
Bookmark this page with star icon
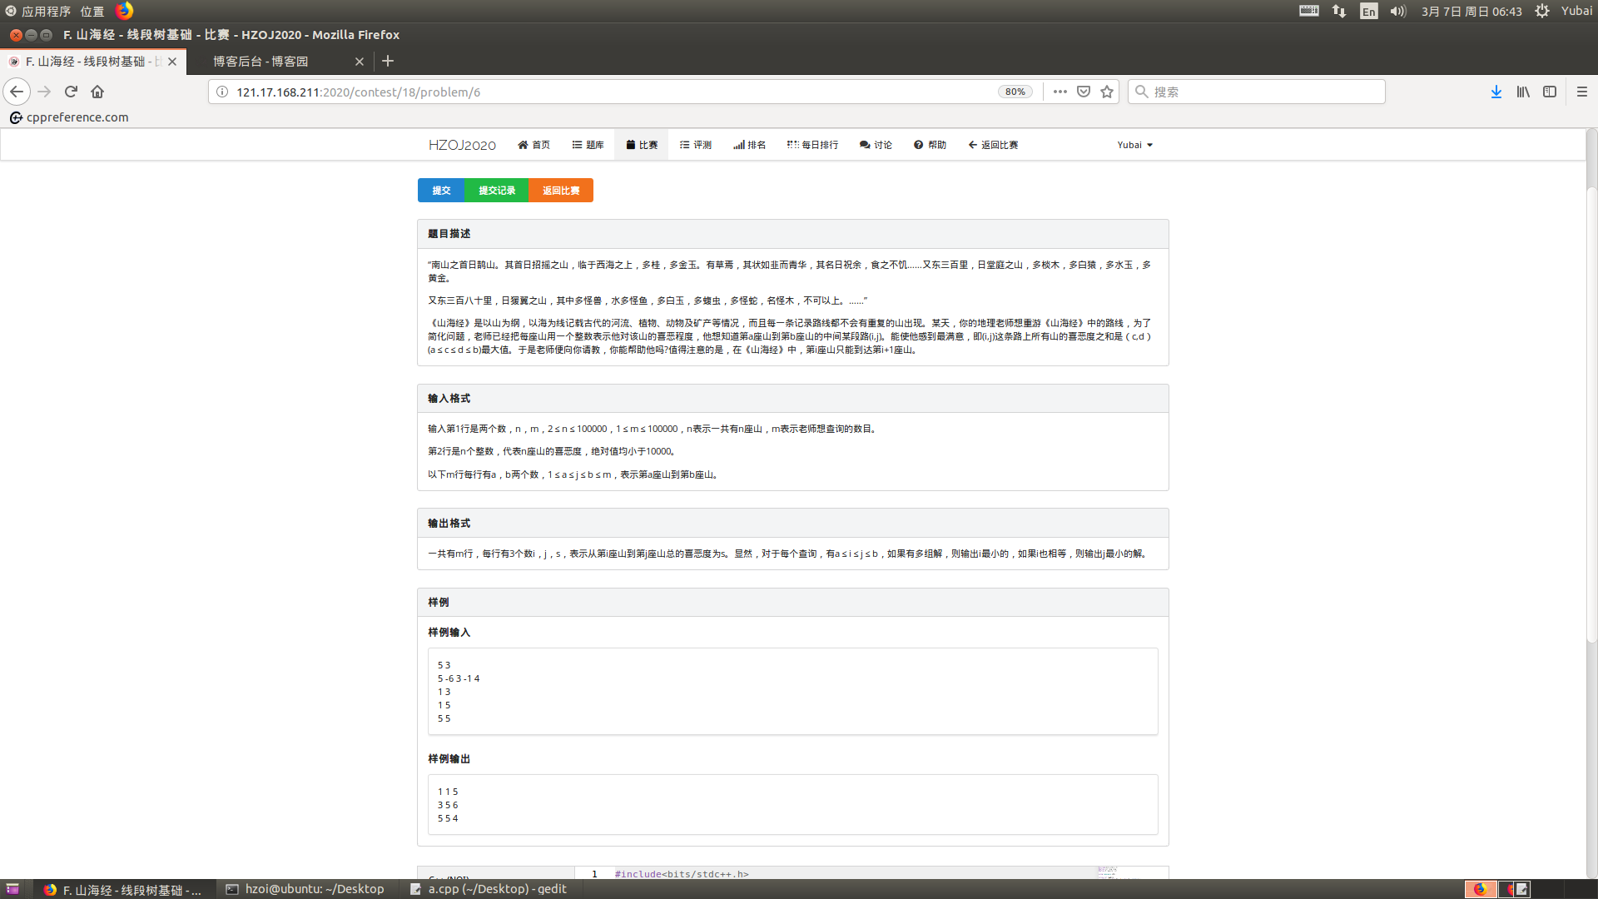click(1107, 92)
